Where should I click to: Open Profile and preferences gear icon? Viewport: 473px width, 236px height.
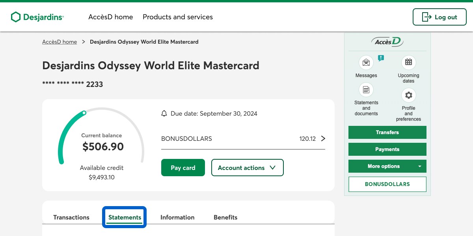tap(408, 95)
